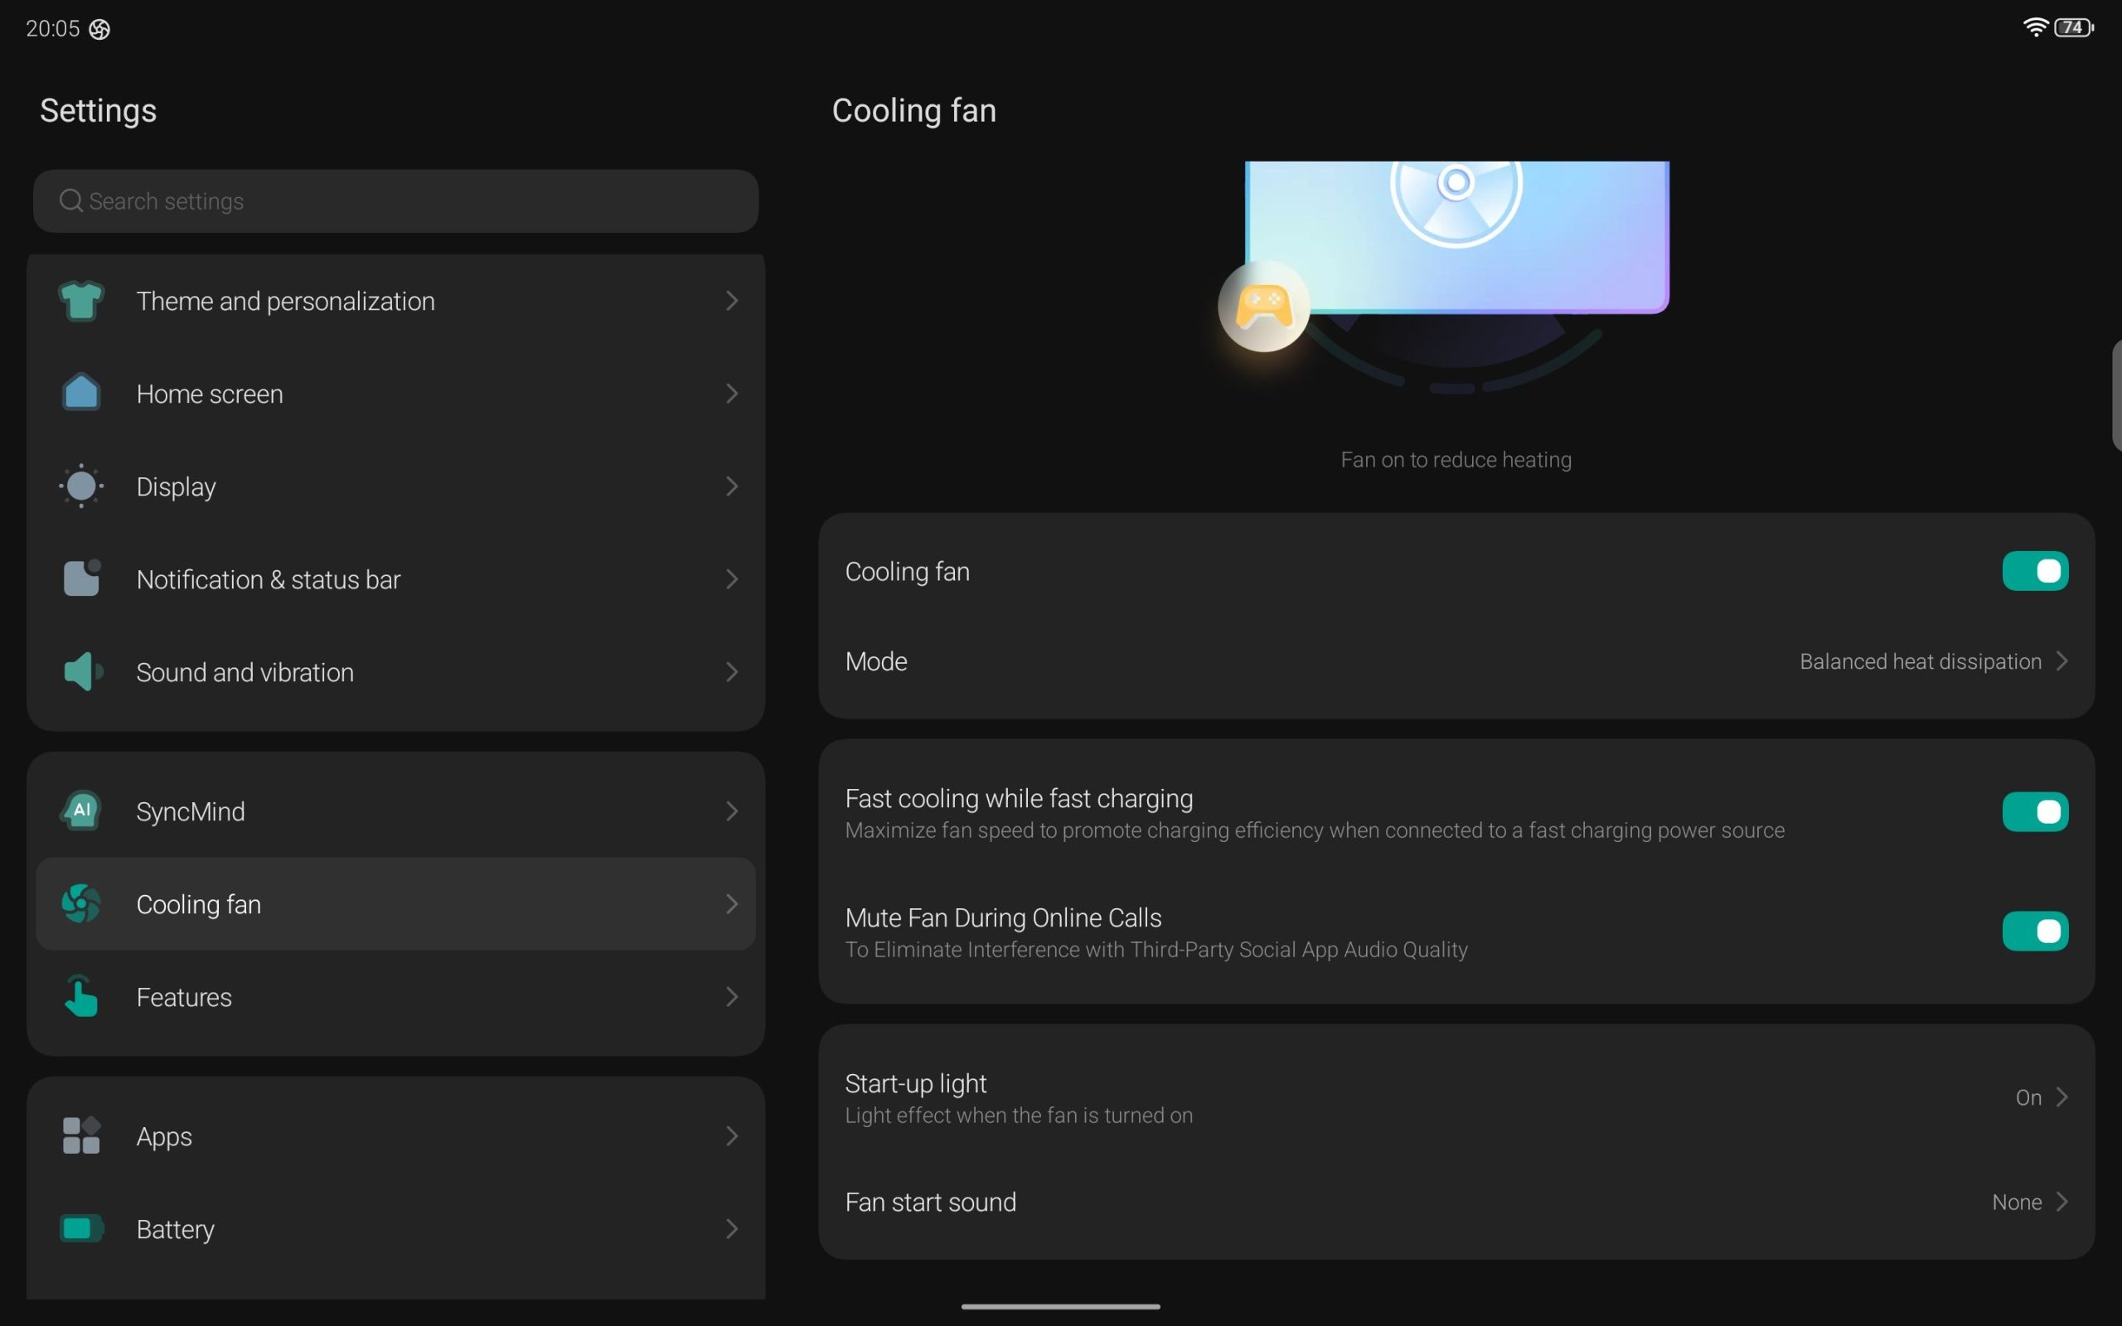Toggle Fast cooling while fast charging
This screenshot has height=1326, width=2122.
coord(2034,811)
